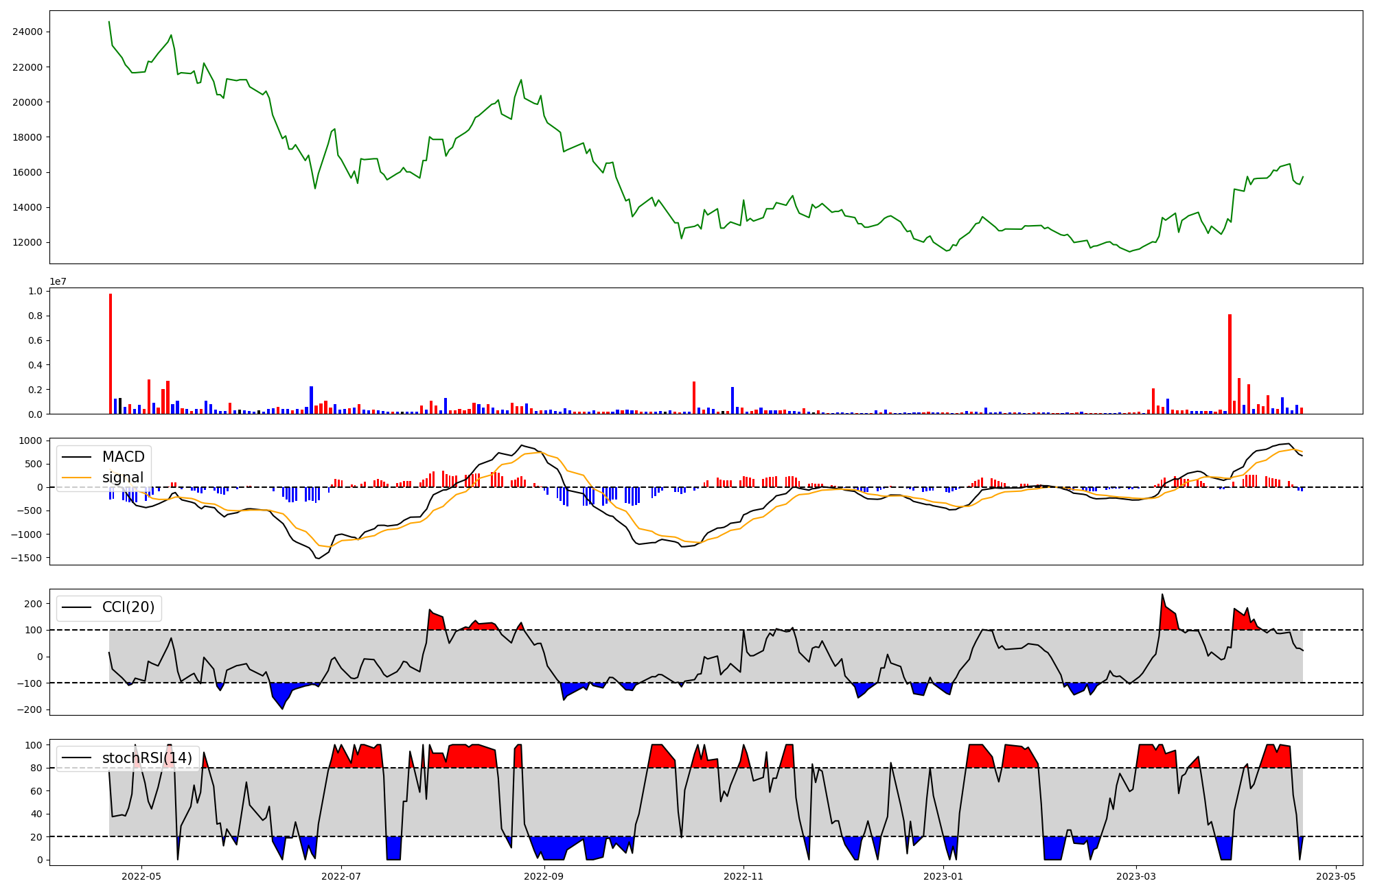
Task: Click the 80 tick on the stochRSI axis
Action: [x=37, y=768]
